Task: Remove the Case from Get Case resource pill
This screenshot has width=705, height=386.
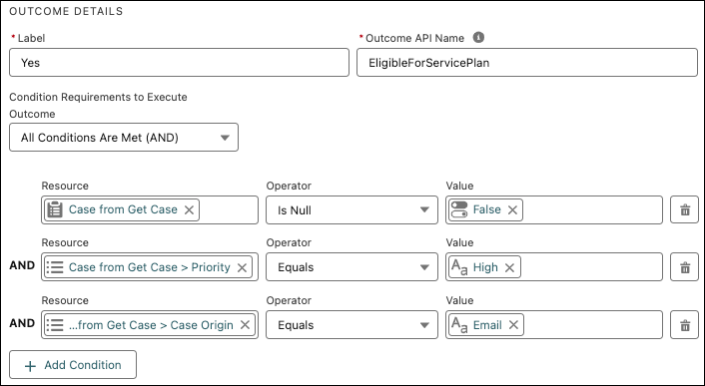Action: 190,209
